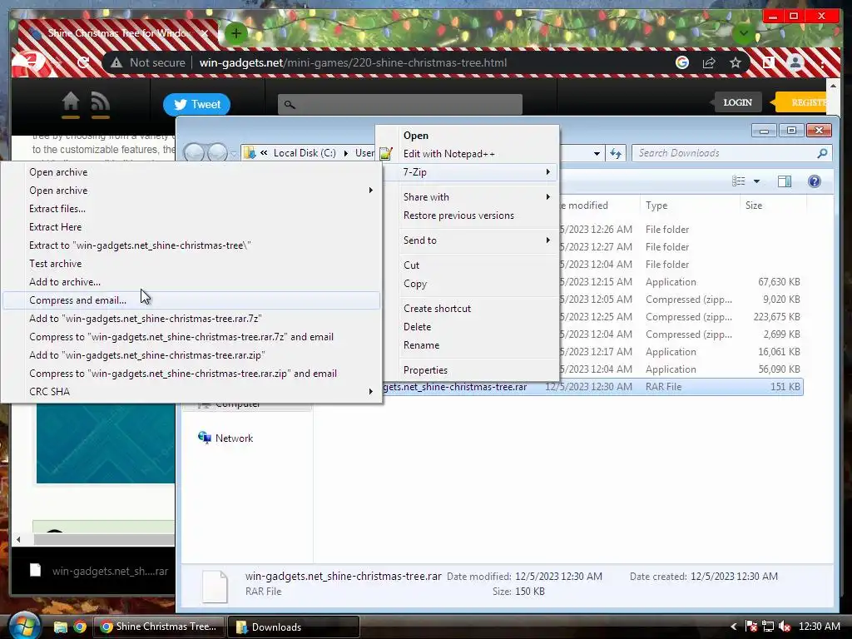Click the webpage vertical scrollbar up arrow

click(x=833, y=86)
